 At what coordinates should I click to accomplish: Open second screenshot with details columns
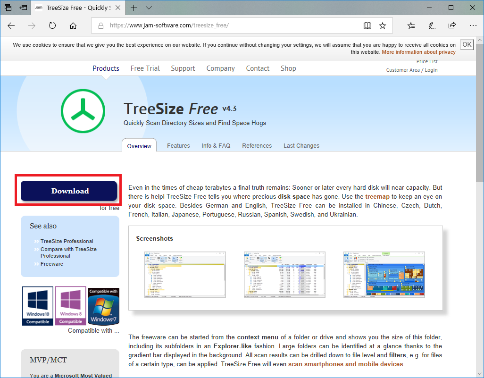click(284, 275)
